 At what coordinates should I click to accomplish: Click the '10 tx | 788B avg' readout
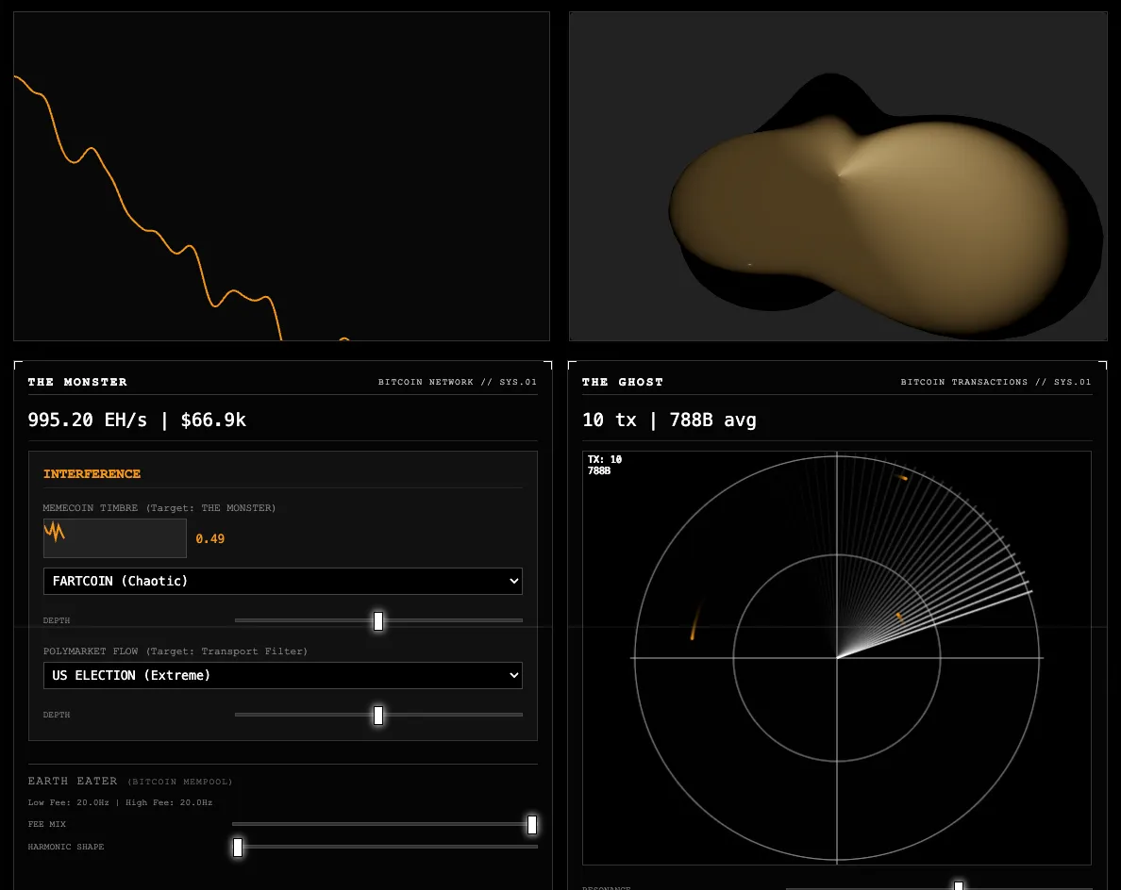click(669, 420)
